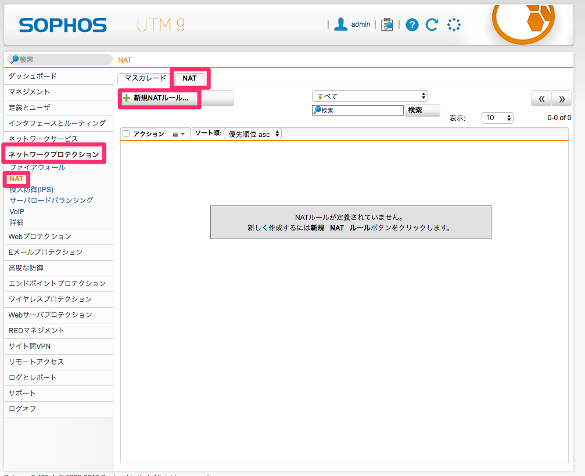Expand Webプロテクション menu
This screenshot has width=585, height=476.
(59, 237)
